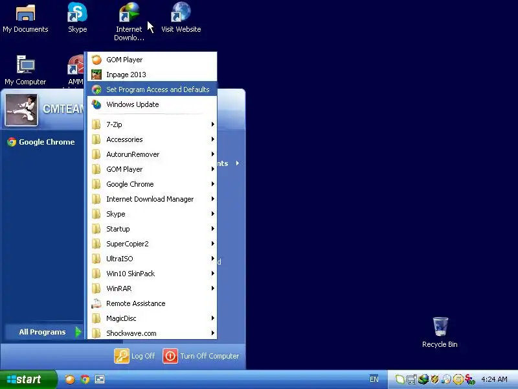
Task: Open the WinRAR folder entry
Action: point(152,289)
